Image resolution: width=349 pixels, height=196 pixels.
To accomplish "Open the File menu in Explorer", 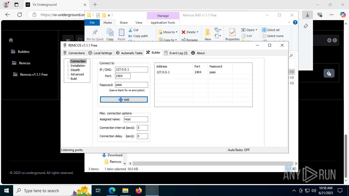I will 92,23.
